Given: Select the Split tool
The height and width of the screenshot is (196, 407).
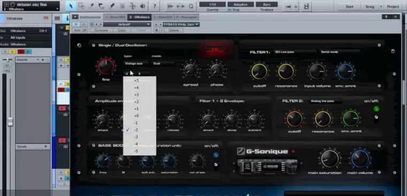Looking at the screenshot, I should coord(91,6).
